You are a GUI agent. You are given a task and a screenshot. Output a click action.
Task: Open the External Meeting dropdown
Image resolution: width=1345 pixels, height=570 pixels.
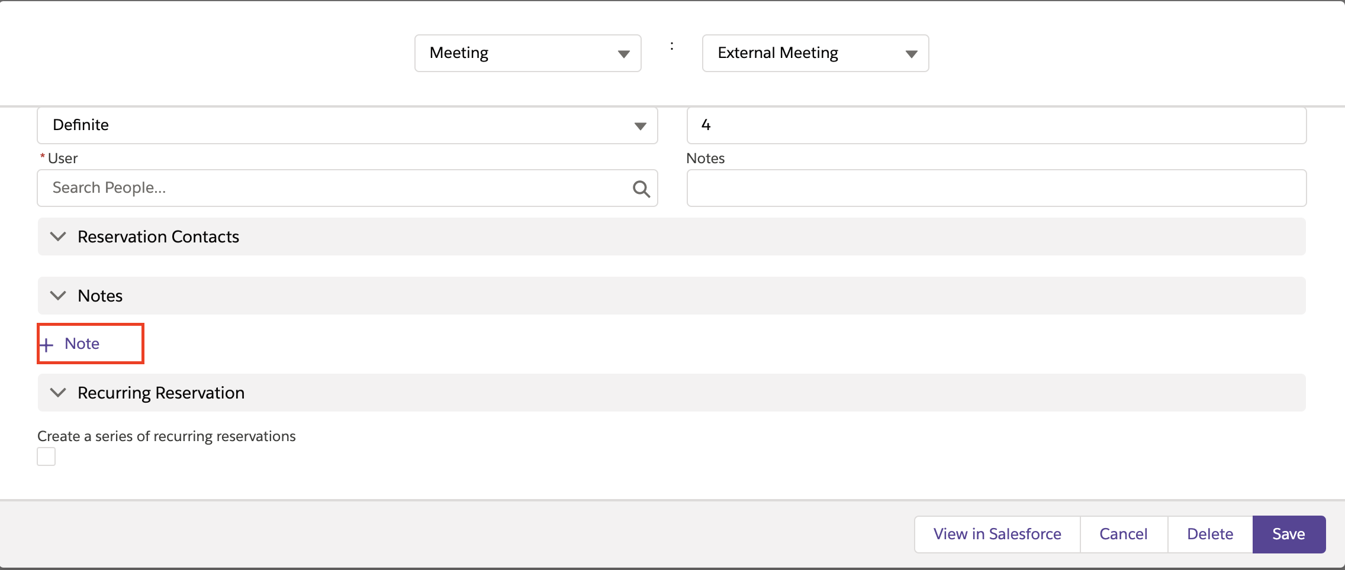[x=815, y=53]
